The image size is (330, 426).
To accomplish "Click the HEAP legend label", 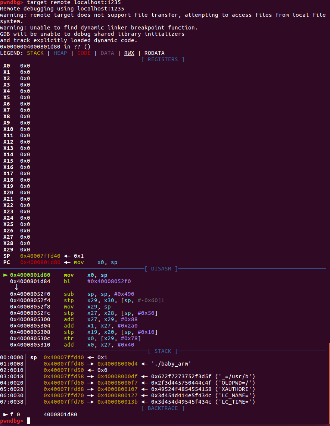I will [60, 53].
